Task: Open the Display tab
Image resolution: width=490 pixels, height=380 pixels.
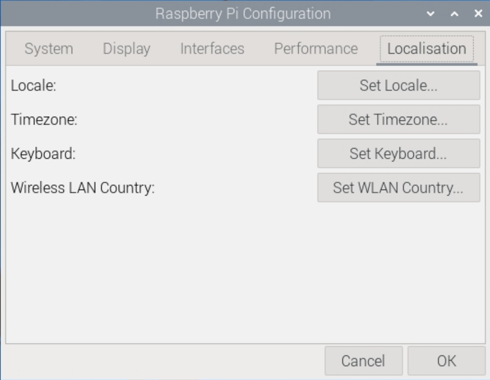Action: (x=126, y=49)
